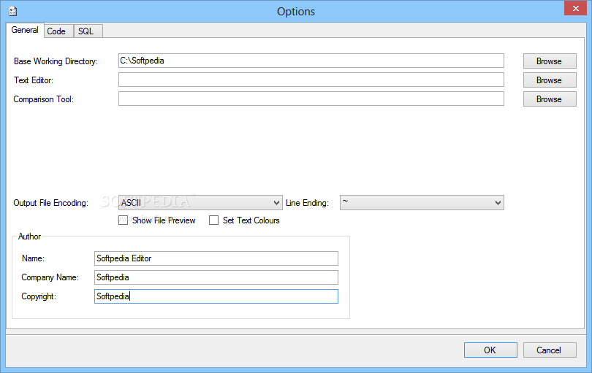
Task: Click the Comparison Tool path field
Action: point(311,99)
